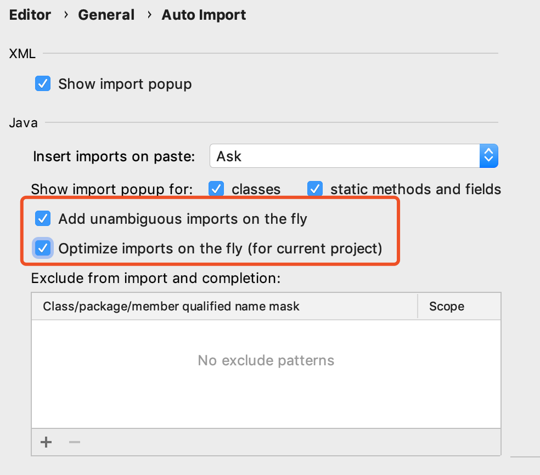Screen dimensions: 540x475
Task: Click the Insert imports on paste label
Action: coord(114,156)
